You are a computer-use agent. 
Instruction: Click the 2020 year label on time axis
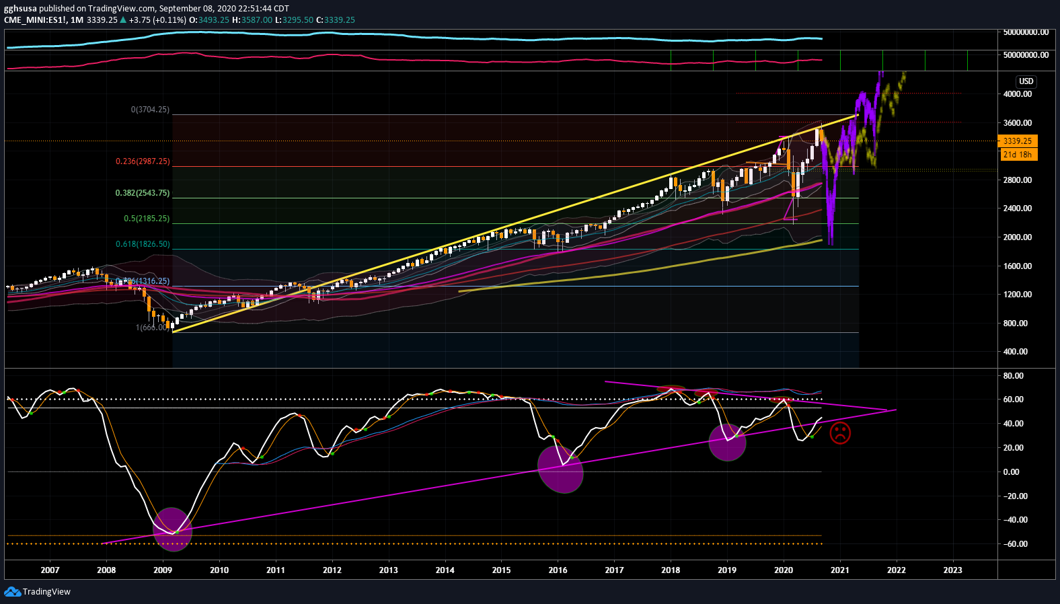coord(784,570)
